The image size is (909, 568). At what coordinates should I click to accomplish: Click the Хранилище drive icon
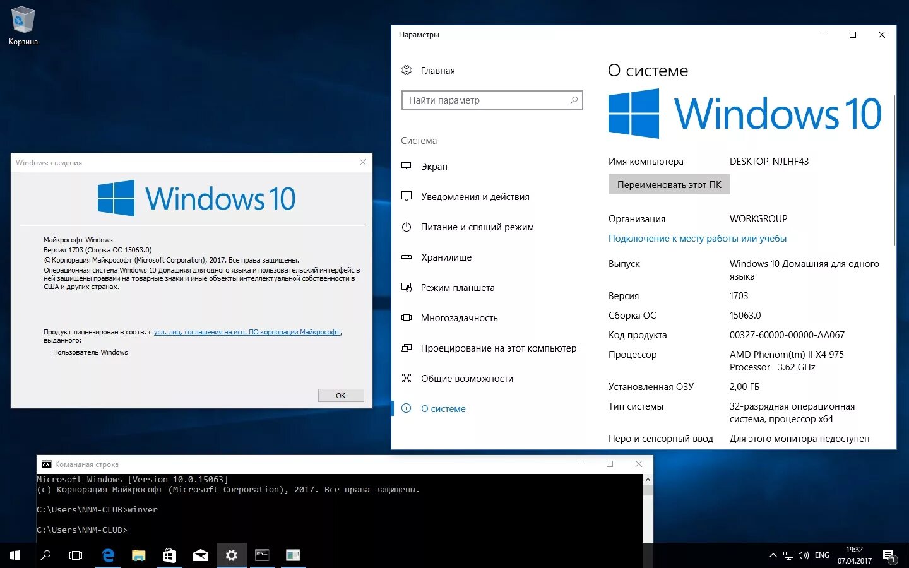point(407,257)
